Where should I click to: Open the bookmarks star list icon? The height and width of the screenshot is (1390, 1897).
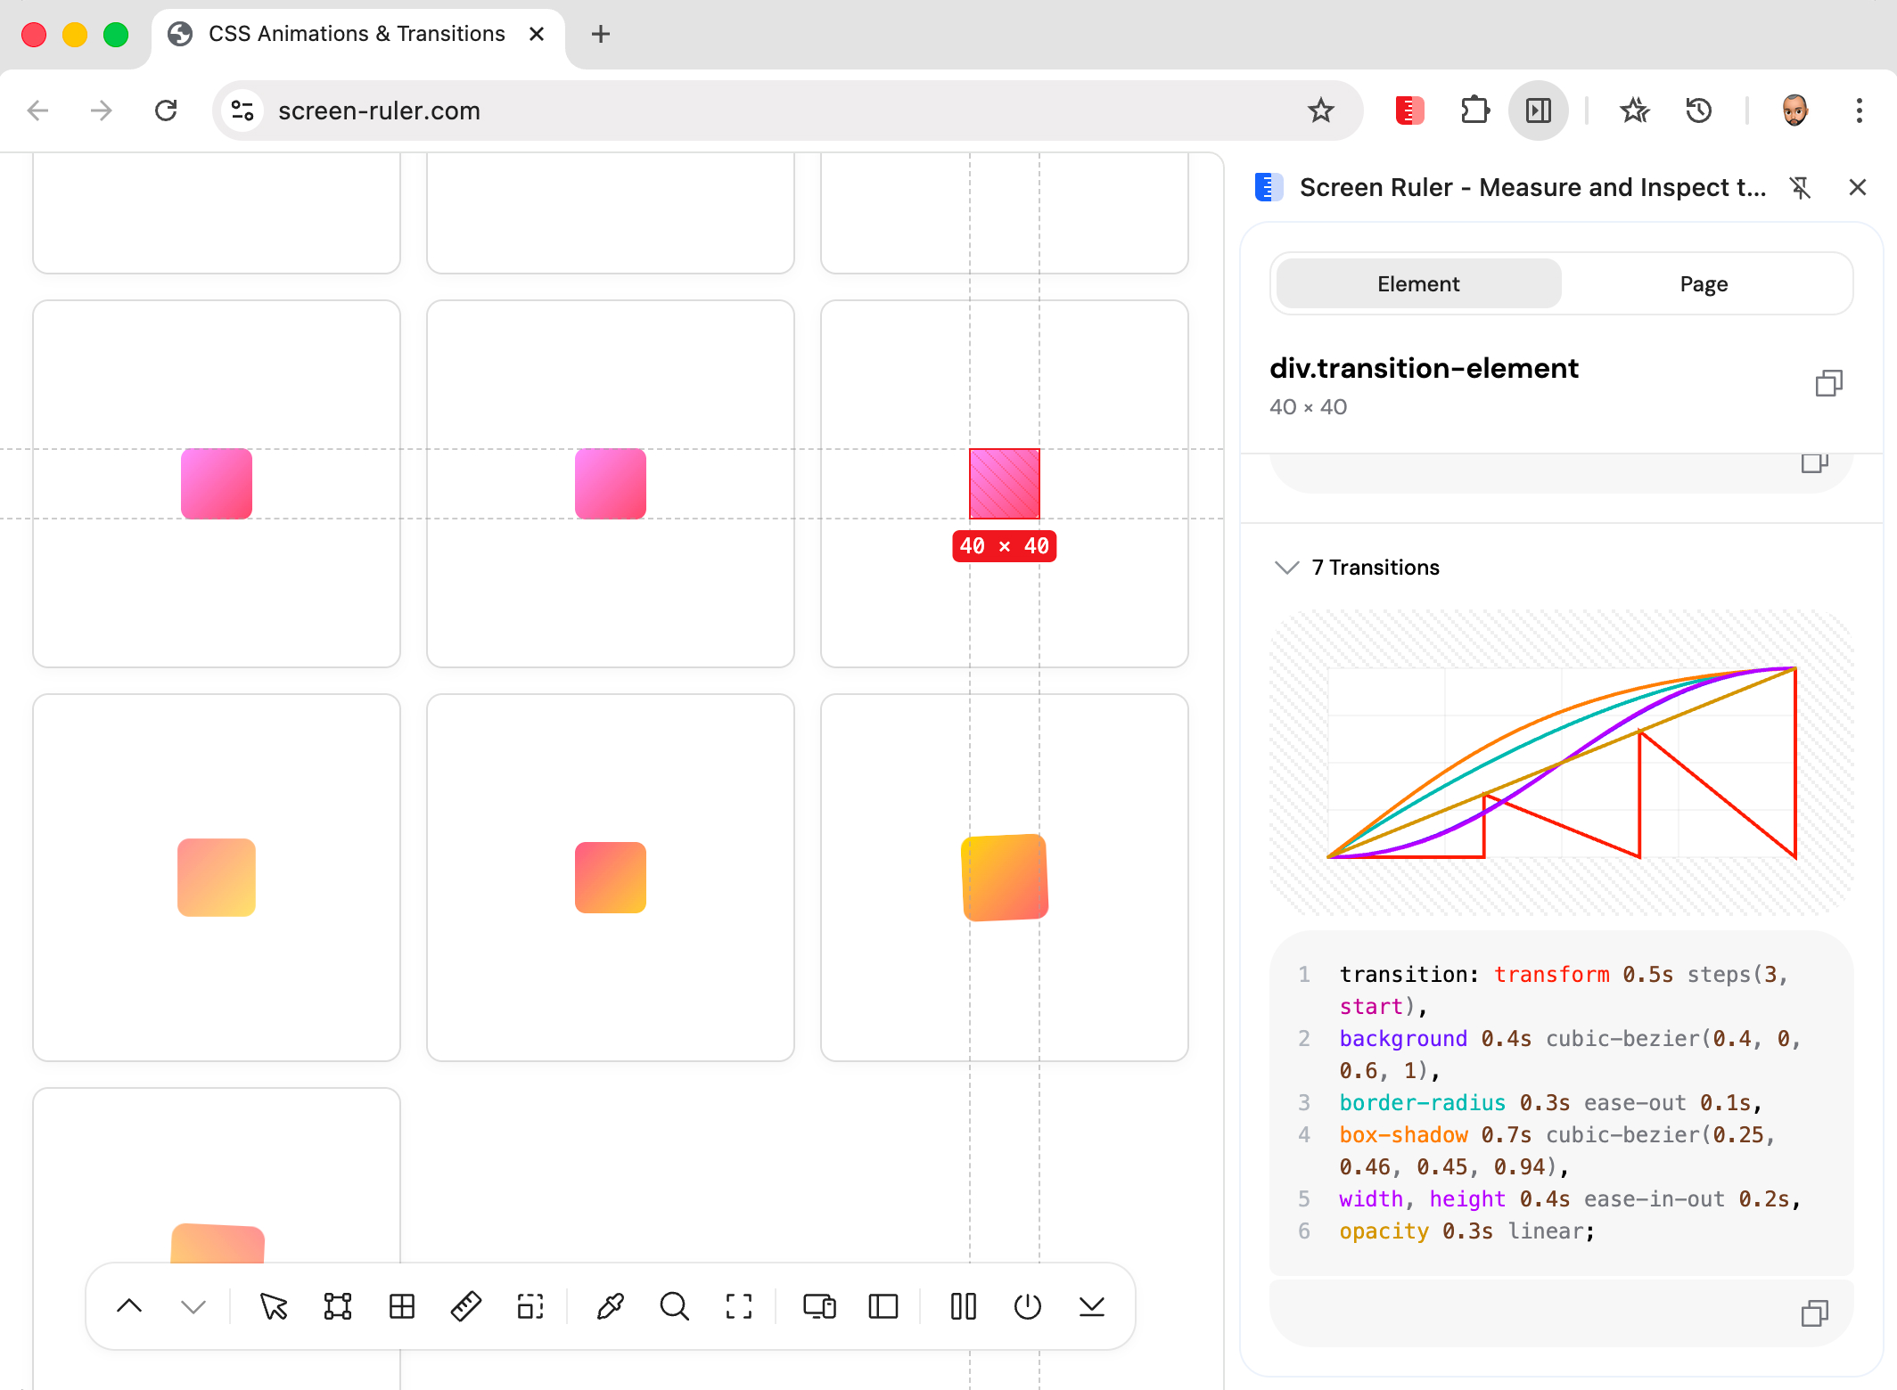(1635, 110)
